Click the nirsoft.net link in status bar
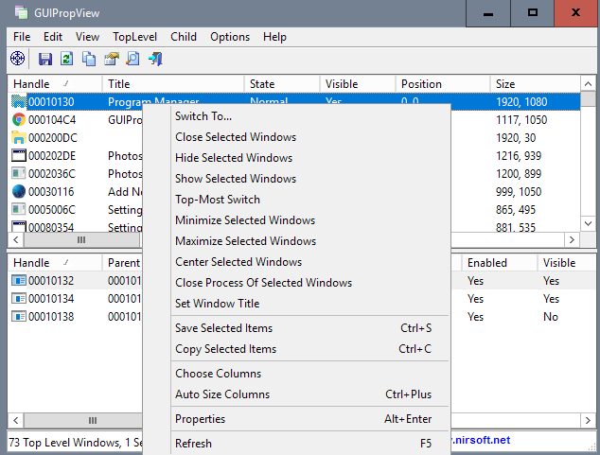Viewport: 600px width, 455px height. click(x=481, y=440)
